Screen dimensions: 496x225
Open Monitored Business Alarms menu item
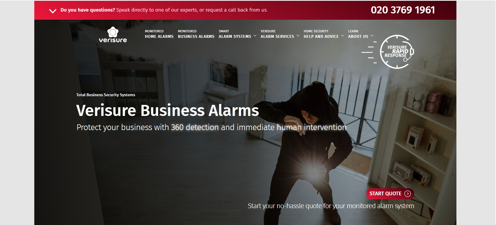click(x=196, y=34)
